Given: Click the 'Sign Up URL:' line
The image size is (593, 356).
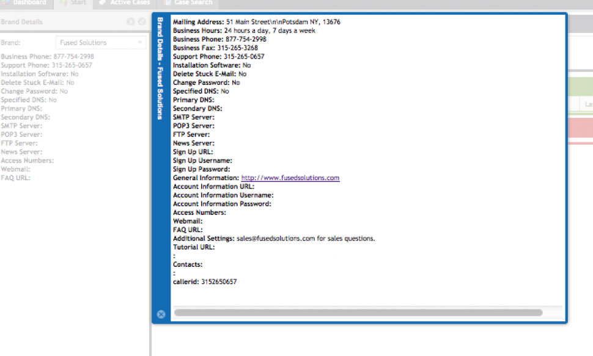Looking at the screenshot, I should (x=193, y=152).
